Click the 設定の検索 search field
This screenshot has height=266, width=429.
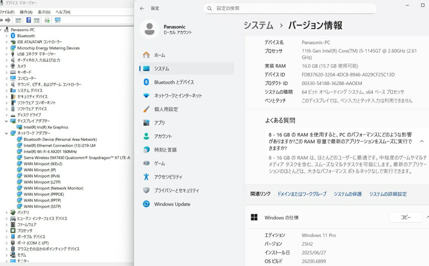pos(290,8)
